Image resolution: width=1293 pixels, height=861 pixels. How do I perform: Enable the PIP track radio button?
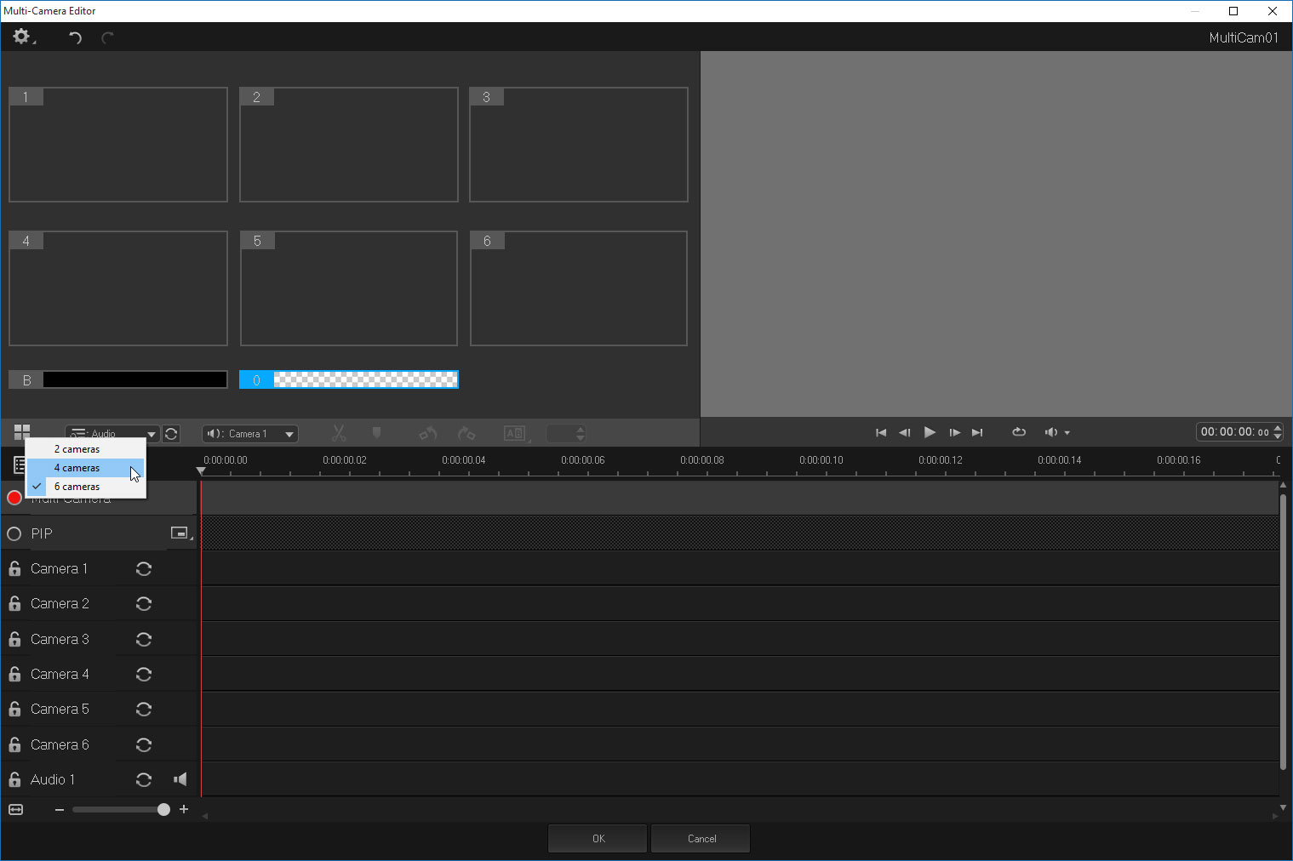(x=14, y=533)
